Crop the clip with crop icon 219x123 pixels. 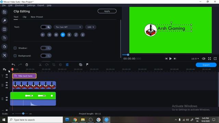click(x=54, y=65)
